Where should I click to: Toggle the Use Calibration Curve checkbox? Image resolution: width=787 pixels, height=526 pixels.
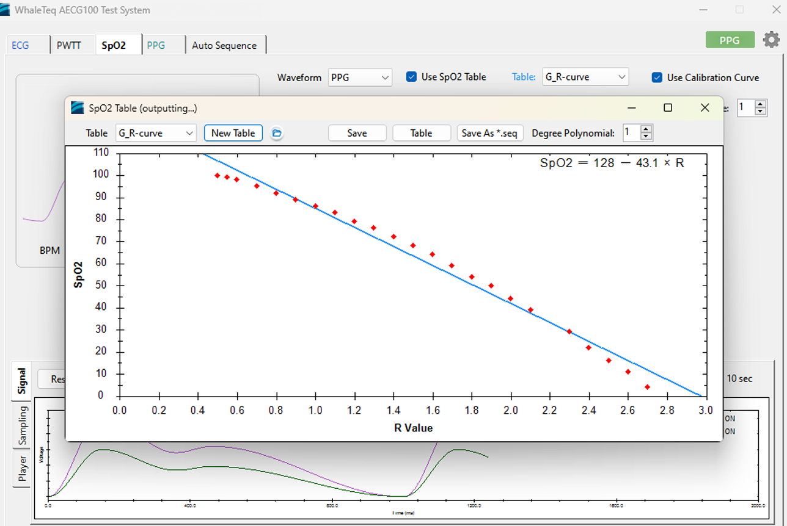tap(657, 77)
